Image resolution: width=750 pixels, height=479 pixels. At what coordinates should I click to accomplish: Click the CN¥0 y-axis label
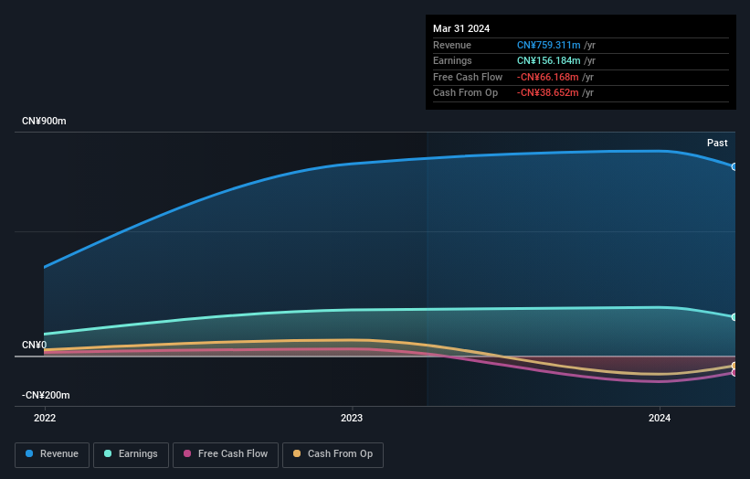point(35,345)
